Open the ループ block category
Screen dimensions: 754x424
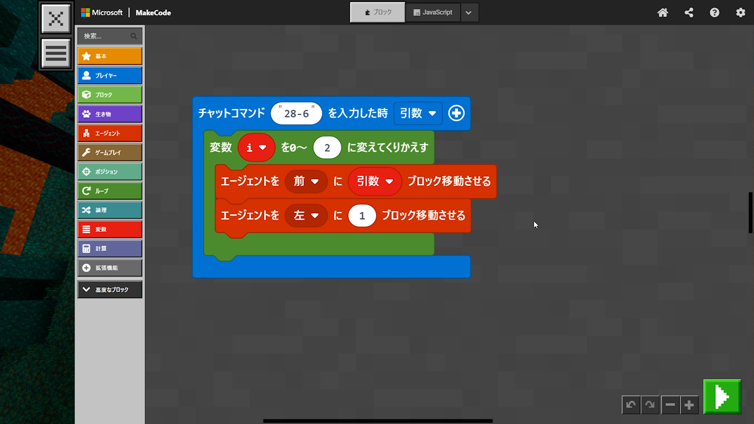(x=110, y=191)
